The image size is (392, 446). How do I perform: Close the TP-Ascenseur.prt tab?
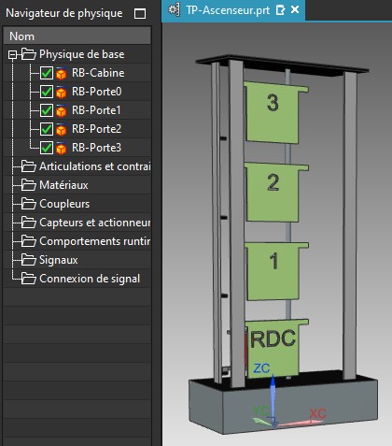click(x=295, y=9)
